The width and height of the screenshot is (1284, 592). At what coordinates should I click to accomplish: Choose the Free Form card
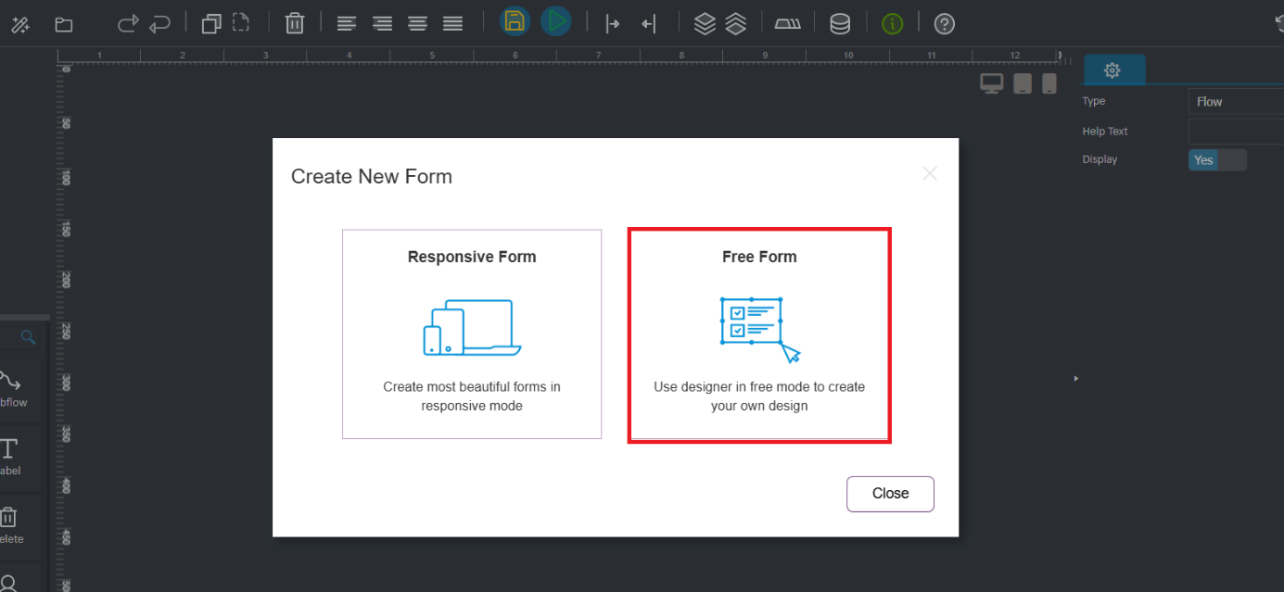tap(759, 334)
